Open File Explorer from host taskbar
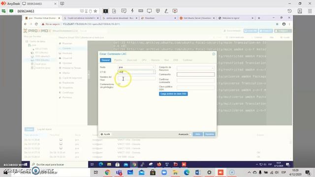Screen dimensions: 315x177 click(x=175, y=173)
